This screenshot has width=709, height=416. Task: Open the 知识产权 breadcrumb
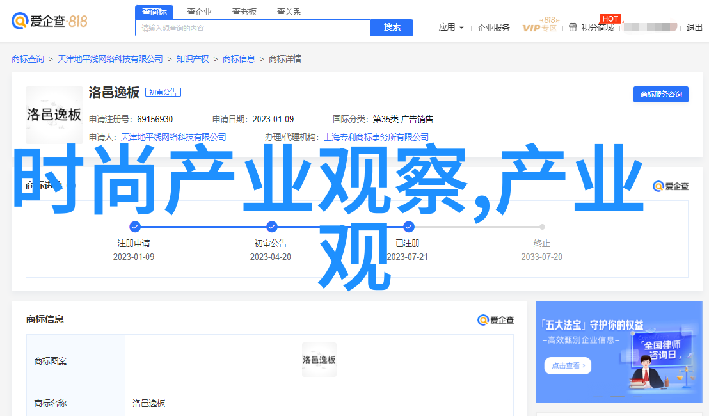pyautogui.click(x=193, y=60)
